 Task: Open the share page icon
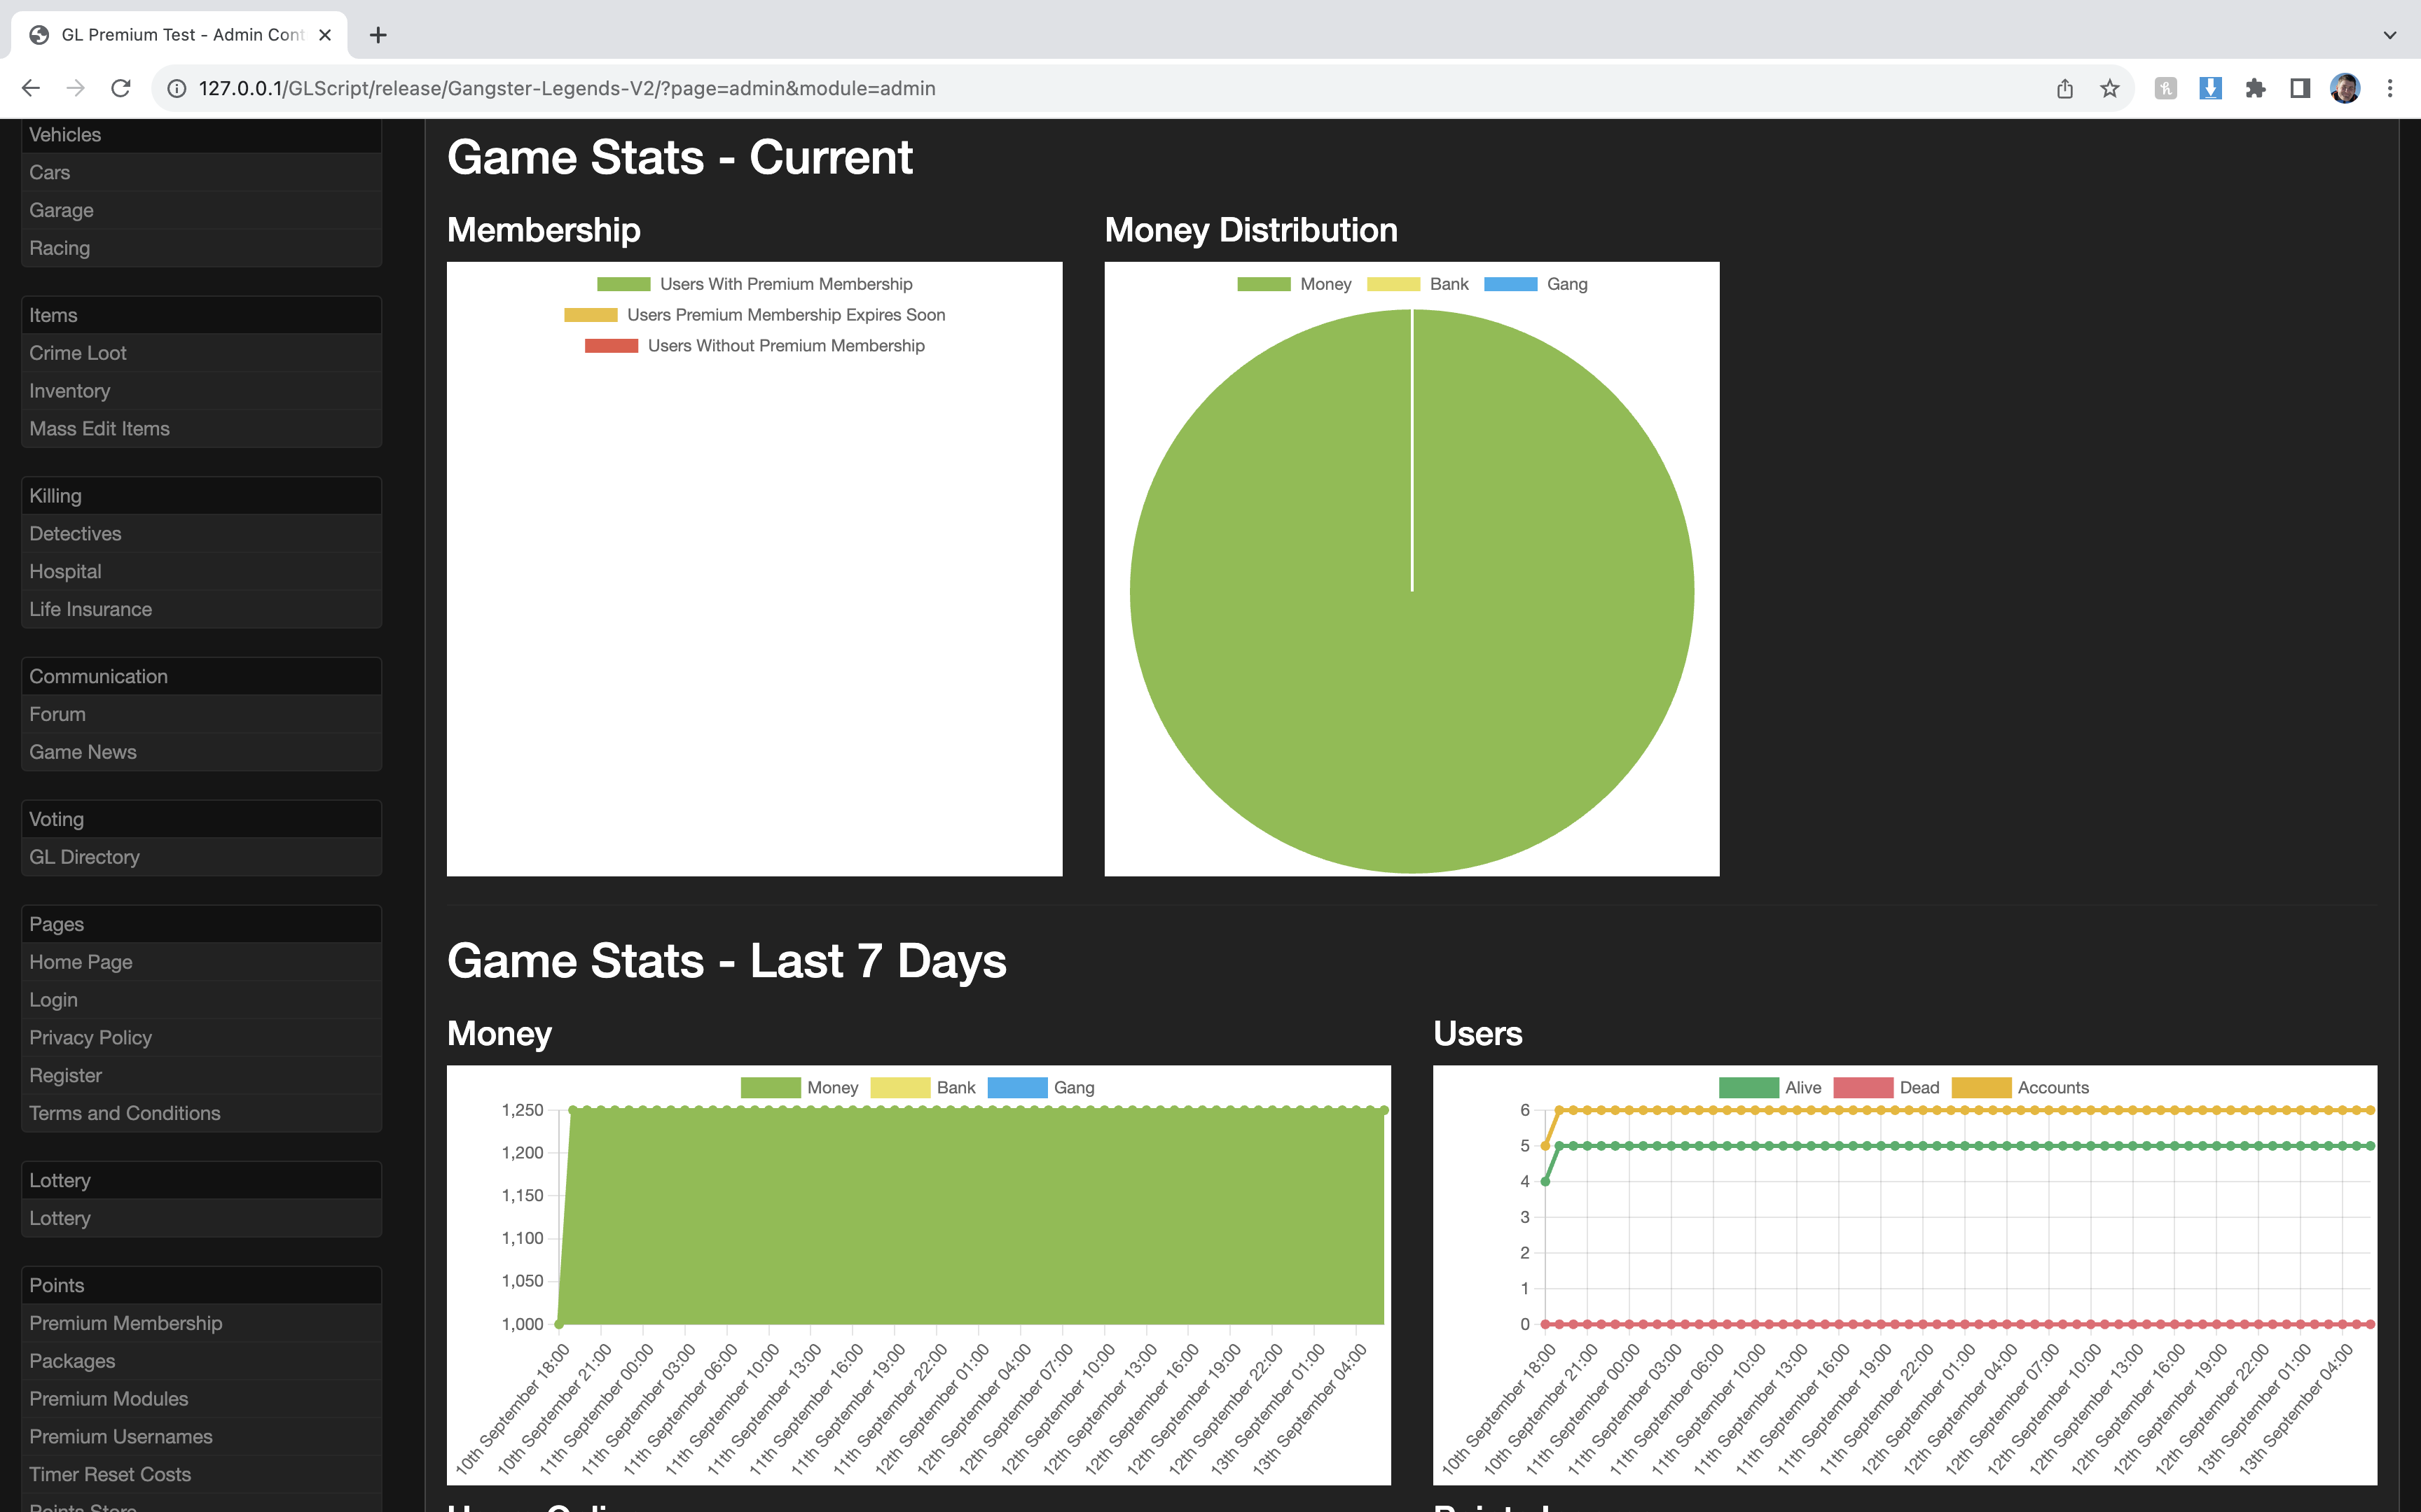(x=2065, y=88)
